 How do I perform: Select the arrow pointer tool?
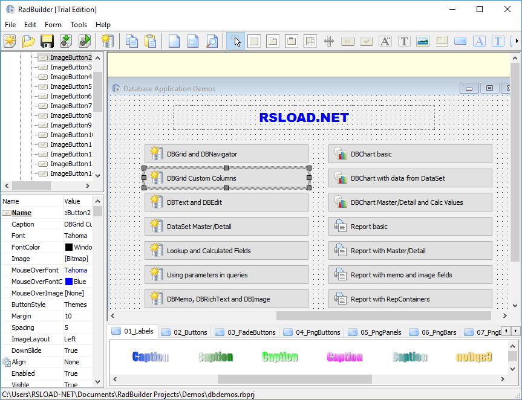click(236, 41)
